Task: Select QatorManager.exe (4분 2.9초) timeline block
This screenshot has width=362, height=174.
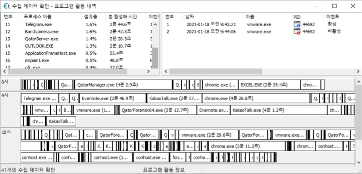Action: [124, 85]
